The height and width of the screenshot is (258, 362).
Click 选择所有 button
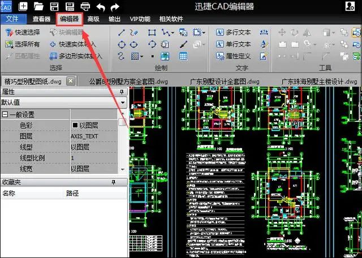coord(23,44)
